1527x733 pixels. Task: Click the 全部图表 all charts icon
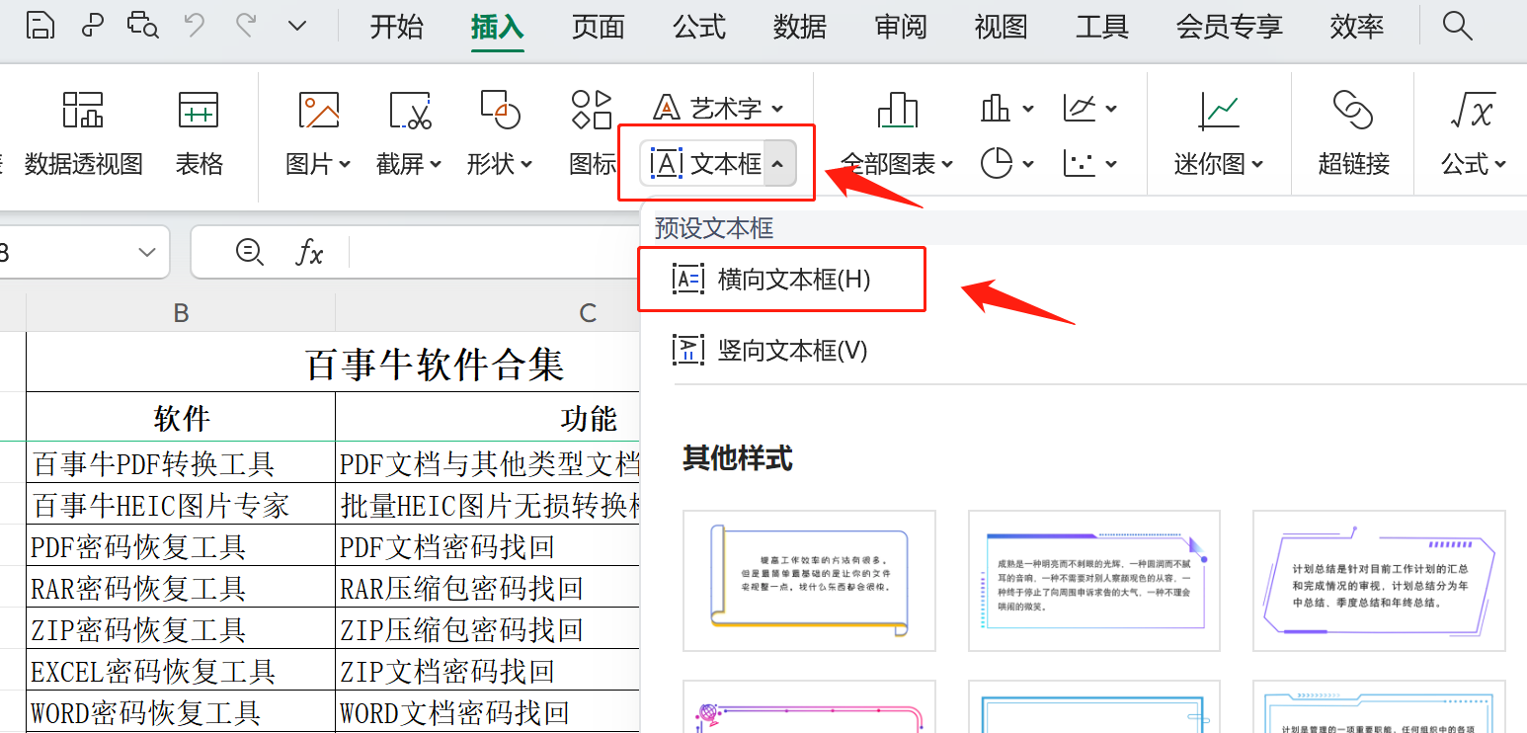897,110
